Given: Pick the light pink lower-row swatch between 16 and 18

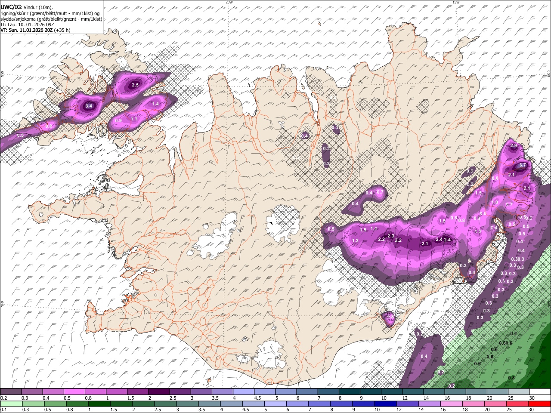Looking at the screenshot, I should [x=452, y=404].
